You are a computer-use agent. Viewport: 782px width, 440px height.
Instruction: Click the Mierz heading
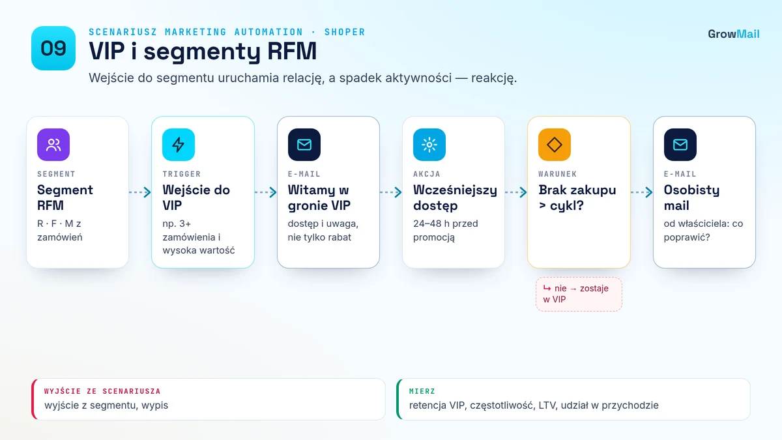tap(424, 391)
